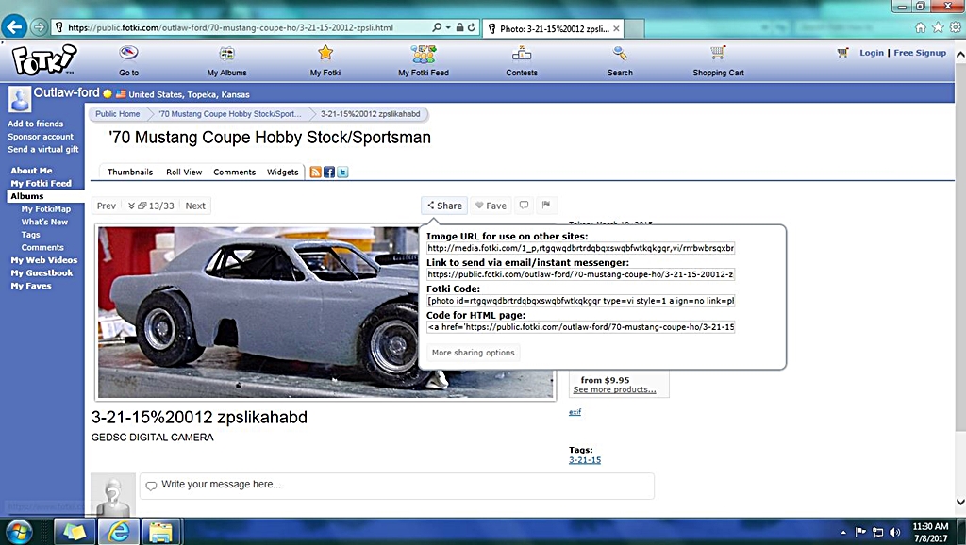Image resolution: width=966 pixels, height=545 pixels.
Task: Click the My Fotki star icon
Action: point(325,54)
